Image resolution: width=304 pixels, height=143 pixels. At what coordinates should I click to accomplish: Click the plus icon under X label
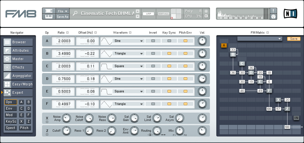point(47,122)
